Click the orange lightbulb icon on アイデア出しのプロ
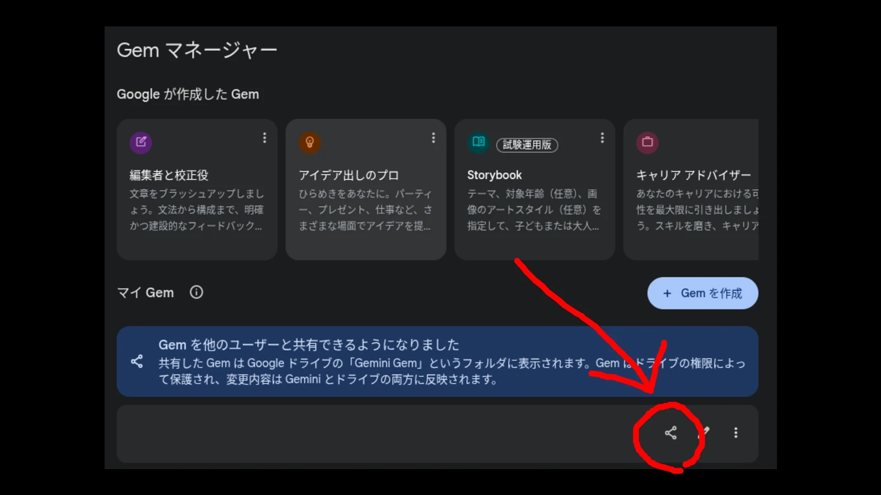The width and height of the screenshot is (881, 495). tap(309, 142)
